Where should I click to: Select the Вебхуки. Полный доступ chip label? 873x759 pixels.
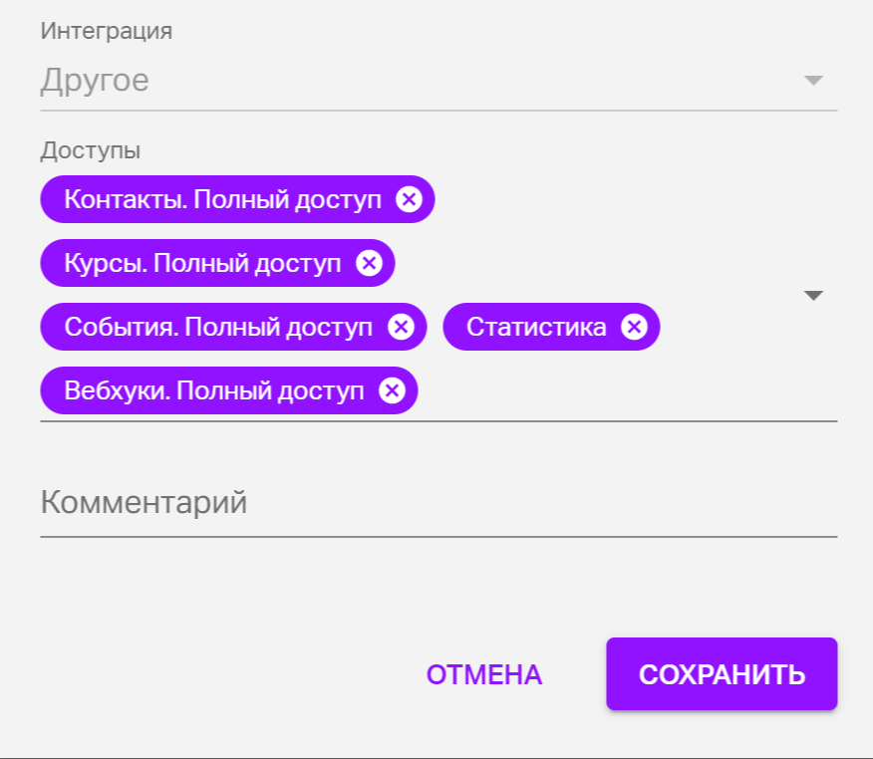(x=214, y=390)
